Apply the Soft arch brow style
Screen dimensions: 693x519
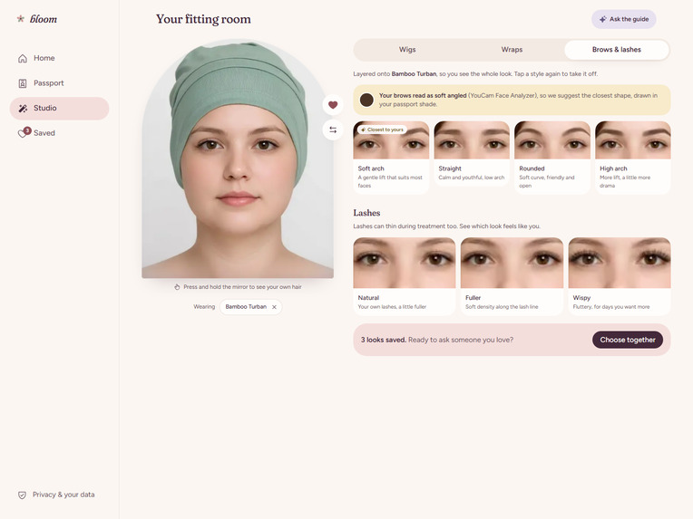[391, 158]
